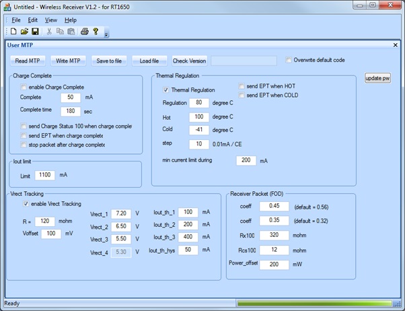This screenshot has height=311, width=405.
Task: Enable Overwrite default code checkbox
Action: [x=289, y=60]
